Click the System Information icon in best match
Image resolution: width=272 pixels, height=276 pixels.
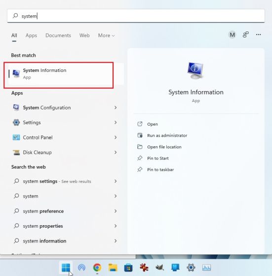[16, 73]
